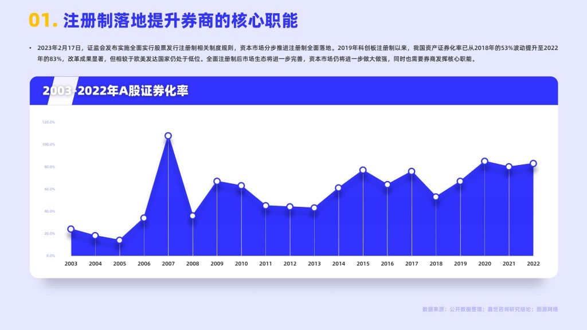
Task: Click the "2006" x-axis year label
Action: pyautogui.click(x=144, y=264)
